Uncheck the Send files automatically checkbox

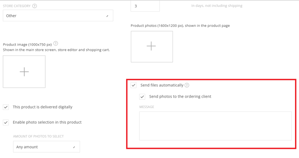pos(133,85)
